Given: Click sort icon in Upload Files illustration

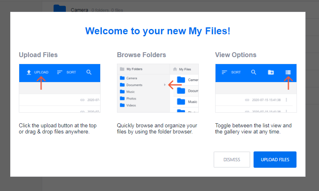Looking at the screenshot, I should click(x=60, y=72).
